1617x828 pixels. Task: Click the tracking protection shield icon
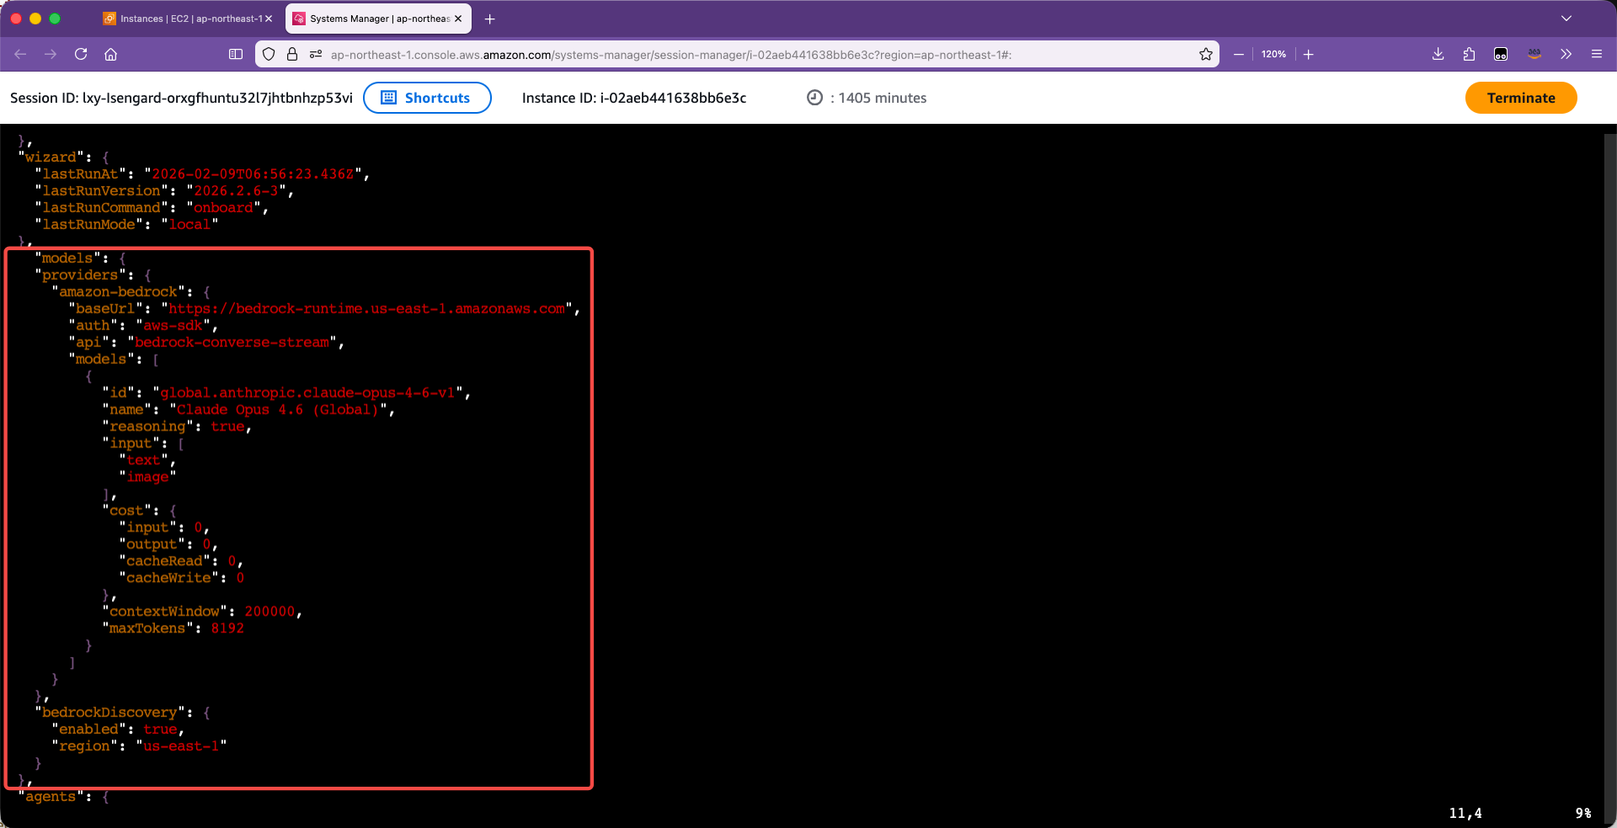click(x=269, y=54)
